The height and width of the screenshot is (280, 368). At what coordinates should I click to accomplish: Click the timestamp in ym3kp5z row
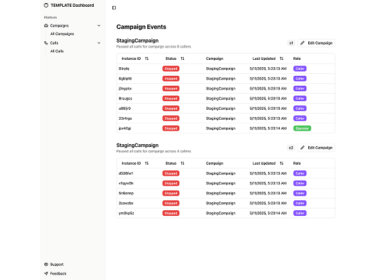(268, 213)
